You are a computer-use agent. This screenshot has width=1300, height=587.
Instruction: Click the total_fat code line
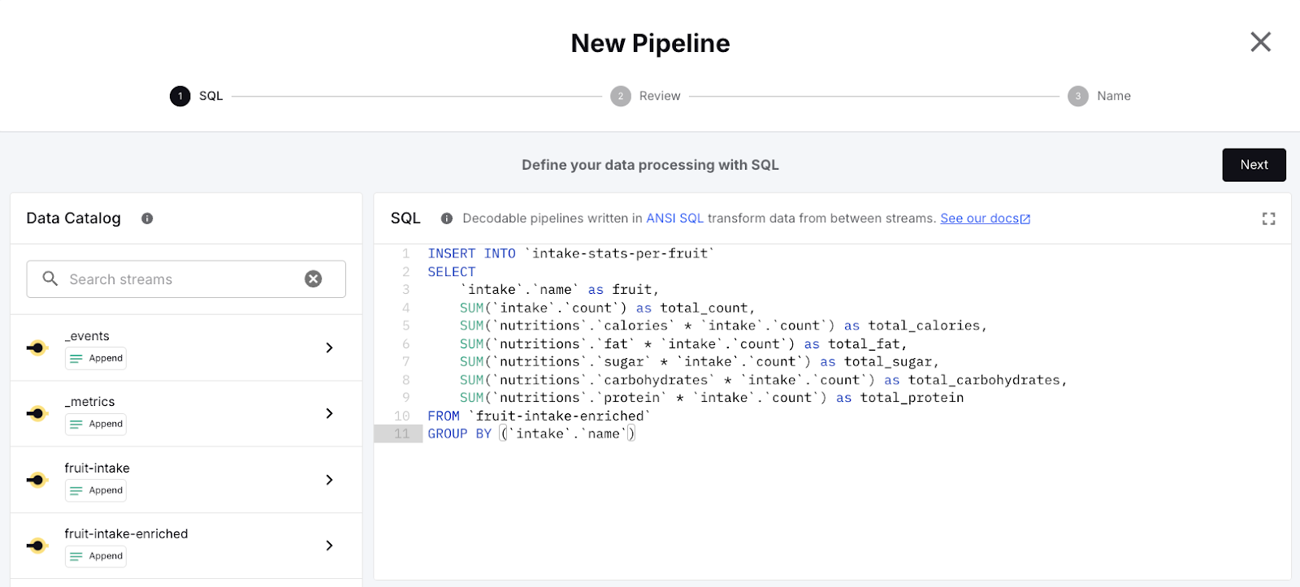(x=683, y=343)
